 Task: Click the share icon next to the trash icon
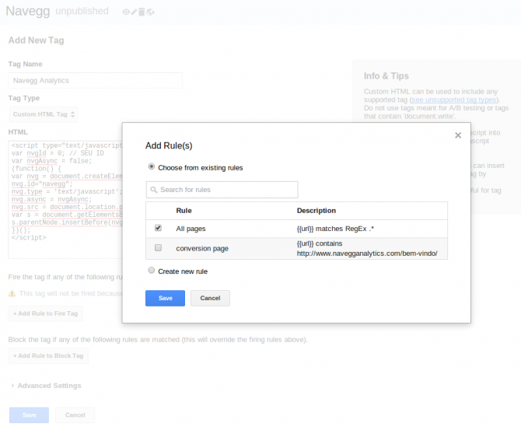tap(151, 12)
